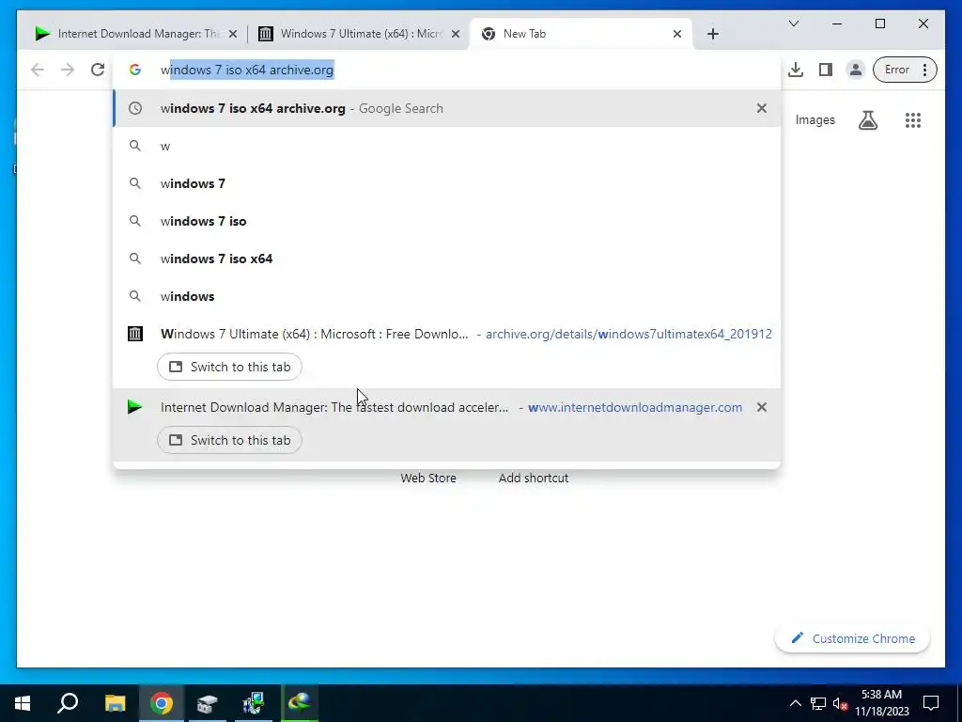Viewport: 962px width, 722px height.
Task: Reload the page with the refresh icon
Action: [98, 70]
